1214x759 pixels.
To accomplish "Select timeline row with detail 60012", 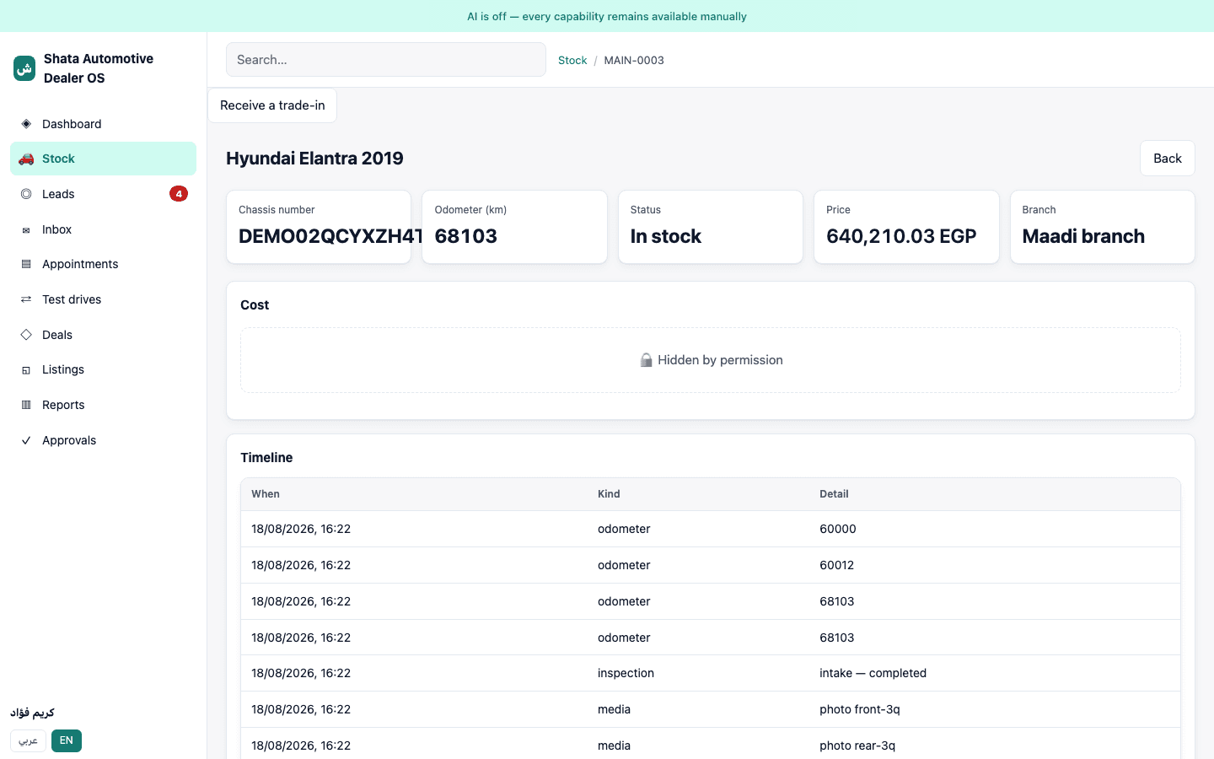I will click(x=711, y=565).
